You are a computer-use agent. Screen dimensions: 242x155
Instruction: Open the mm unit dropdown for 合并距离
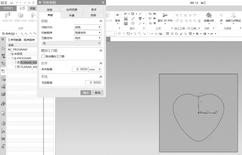click(x=95, y=69)
